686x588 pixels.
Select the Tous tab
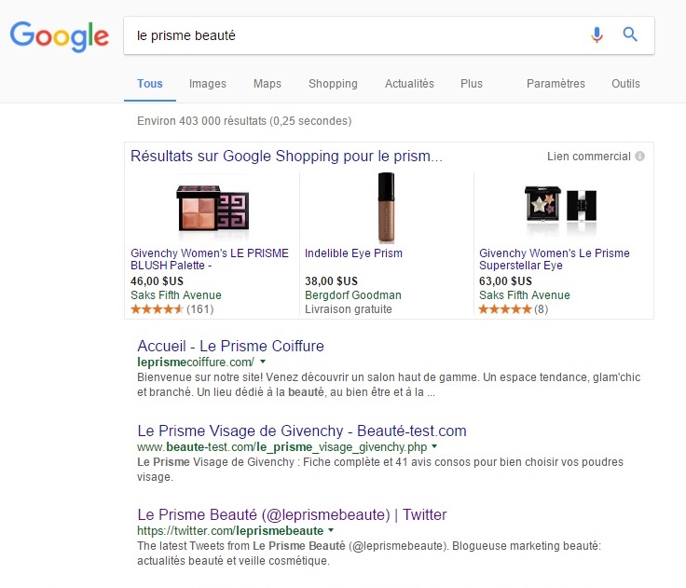pyautogui.click(x=150, y=84)
